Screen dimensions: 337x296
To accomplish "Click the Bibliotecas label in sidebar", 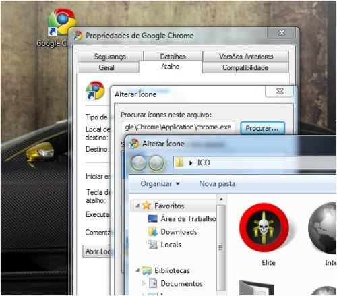I will coord(172,270).
